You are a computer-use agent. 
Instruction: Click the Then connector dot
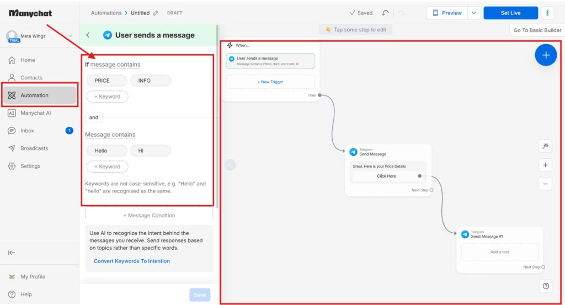coord(319,95)
